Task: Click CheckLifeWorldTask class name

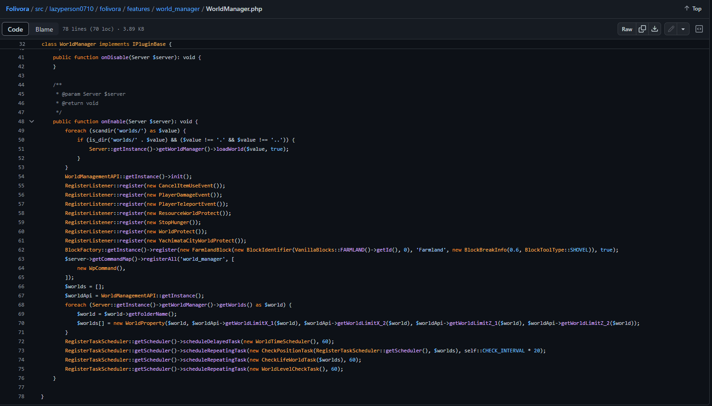Action: coord(289,360)
